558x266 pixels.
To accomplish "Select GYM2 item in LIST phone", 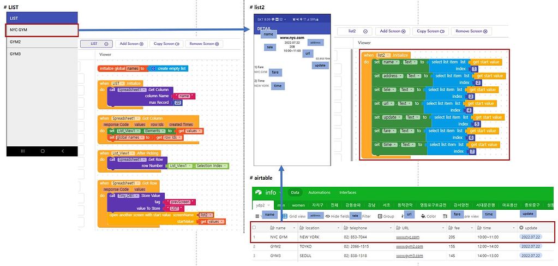I will pos(42,42).
